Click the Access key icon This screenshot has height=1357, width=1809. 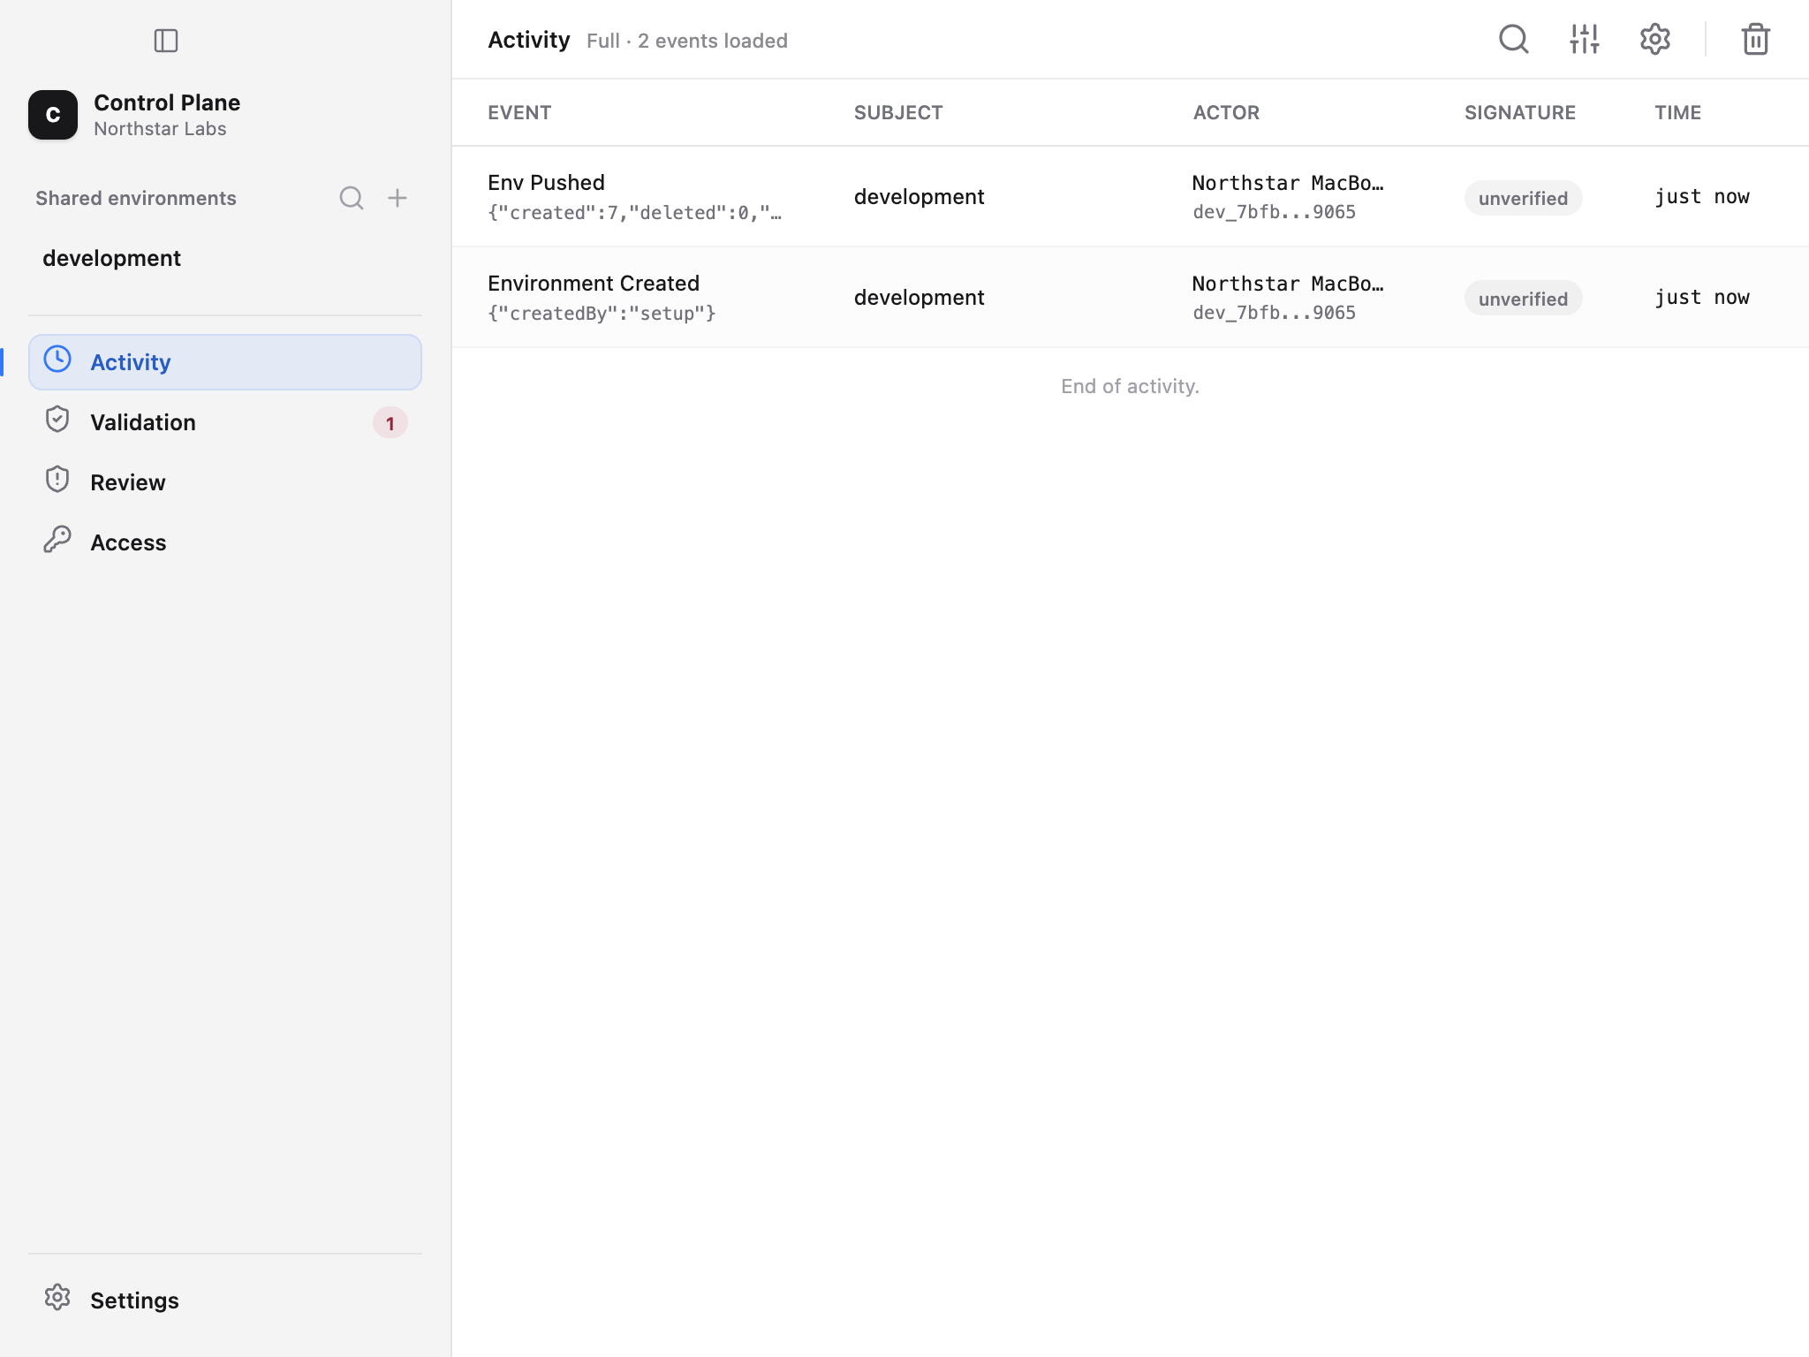(57, 540)
